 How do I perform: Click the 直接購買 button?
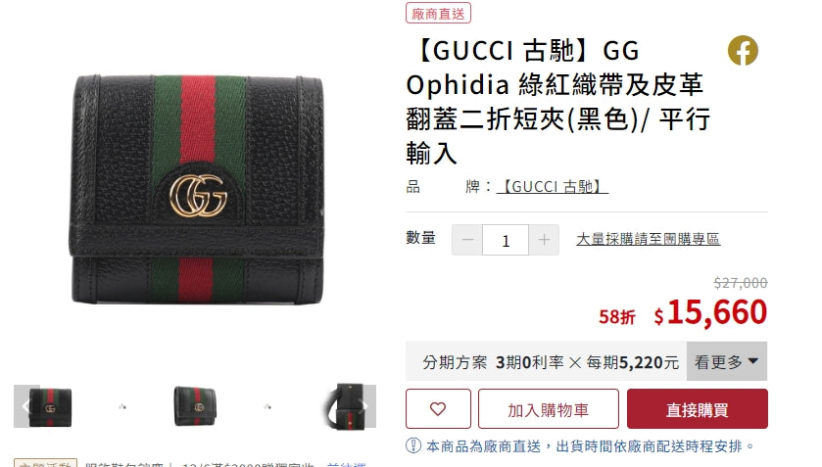coord(698,409)
